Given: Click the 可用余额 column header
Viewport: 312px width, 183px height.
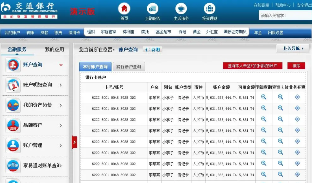Looking at the screenshot, I should coord(247,87).
